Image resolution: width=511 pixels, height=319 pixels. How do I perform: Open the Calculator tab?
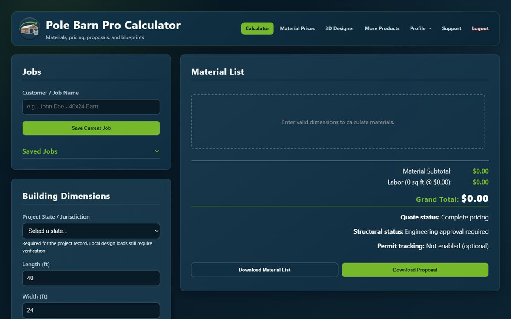(257, 28)
